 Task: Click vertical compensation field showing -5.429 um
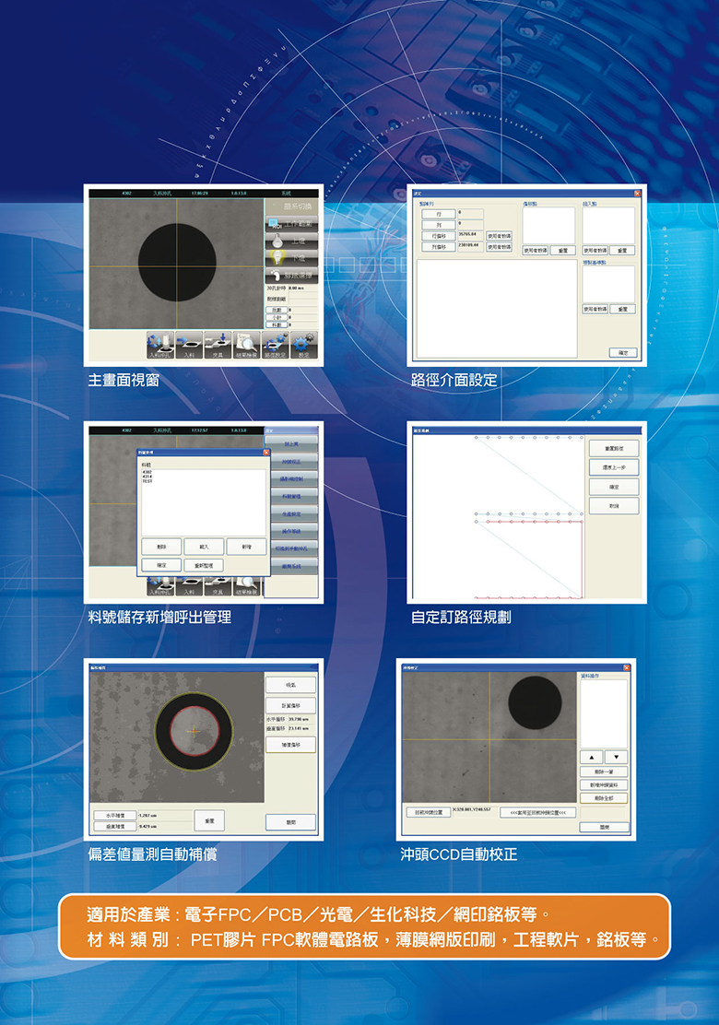click(165, 826)
